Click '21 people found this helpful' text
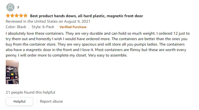199x110 pixels. coord(30,92)
